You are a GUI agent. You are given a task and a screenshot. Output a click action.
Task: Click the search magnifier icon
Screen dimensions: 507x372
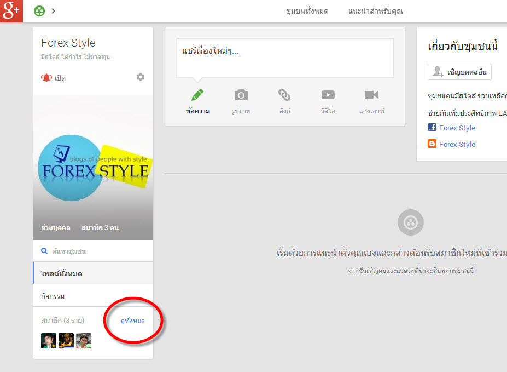tap(44, 251)
